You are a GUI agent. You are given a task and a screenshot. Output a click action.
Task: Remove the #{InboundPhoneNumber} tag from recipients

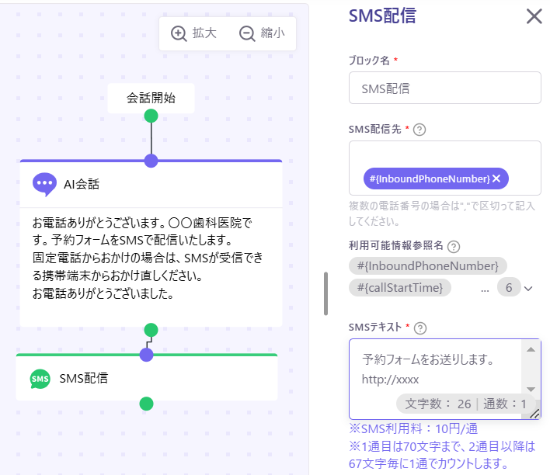(x=496, y=179)
